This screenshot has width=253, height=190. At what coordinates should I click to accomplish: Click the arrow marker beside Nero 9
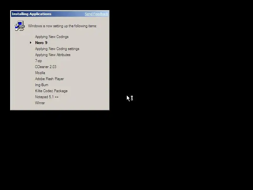coord(31,43)
